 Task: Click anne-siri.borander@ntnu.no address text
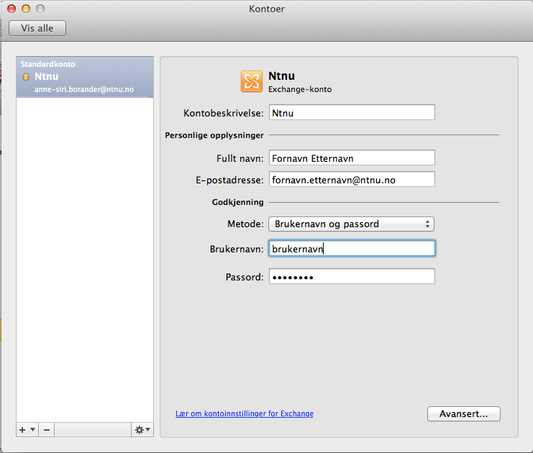coord(84,89)
